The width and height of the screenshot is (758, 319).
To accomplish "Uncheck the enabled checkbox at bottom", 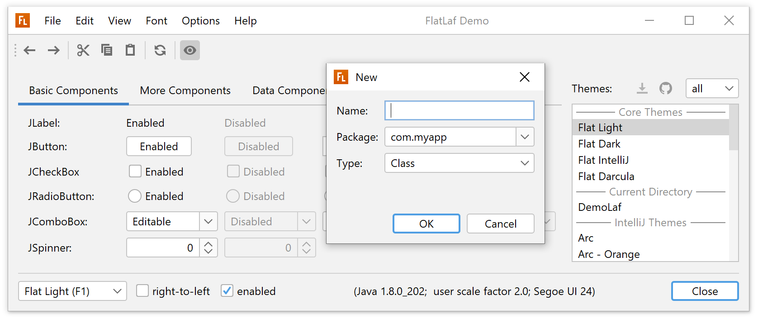I will [227, 290].
